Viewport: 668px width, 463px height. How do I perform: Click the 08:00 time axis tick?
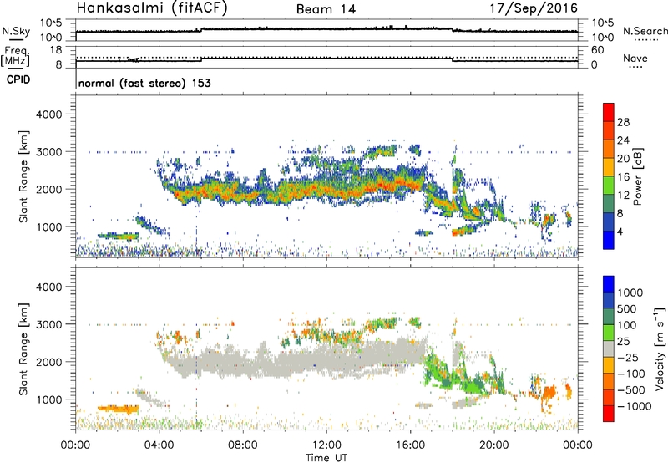243,445
